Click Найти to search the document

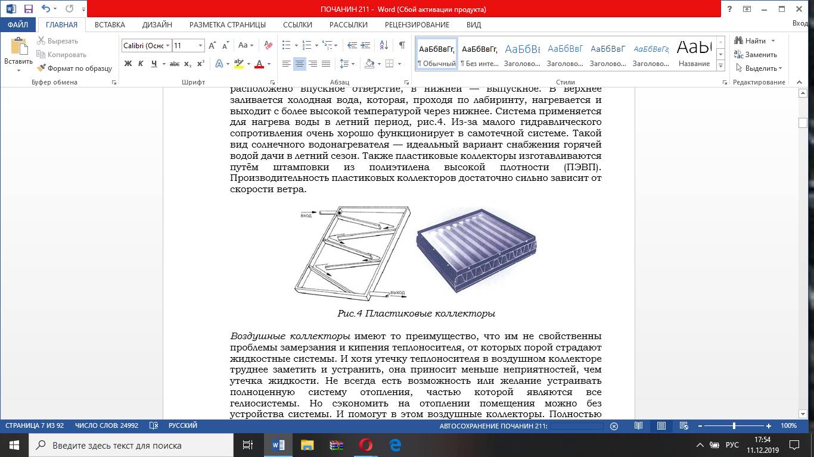(x=755, y=41)
